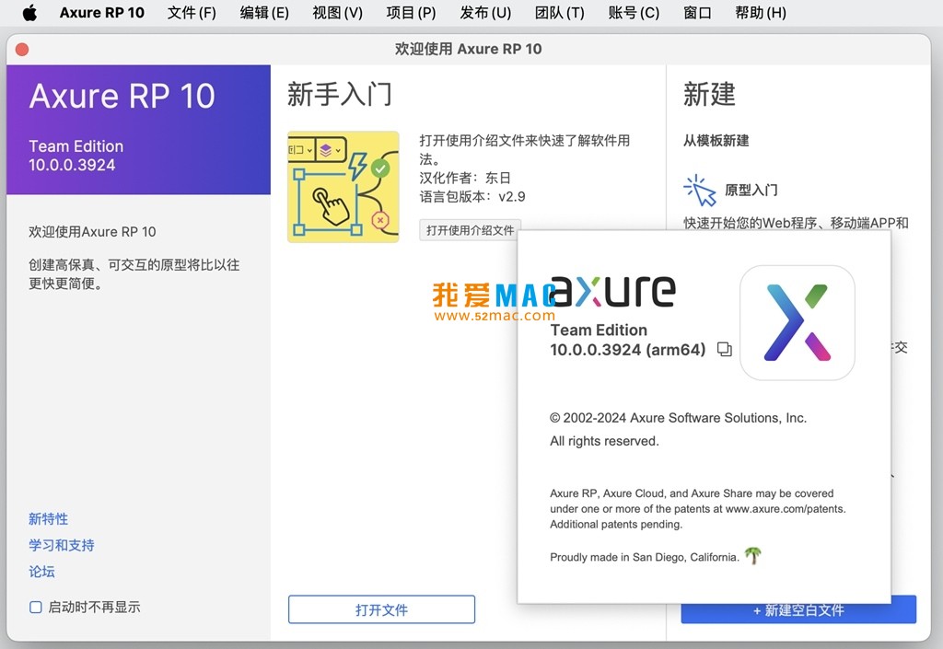This screenshot has width=943, height=649.
Task: Click the 汉化作者: 东日 text
Action: (464, 178)
